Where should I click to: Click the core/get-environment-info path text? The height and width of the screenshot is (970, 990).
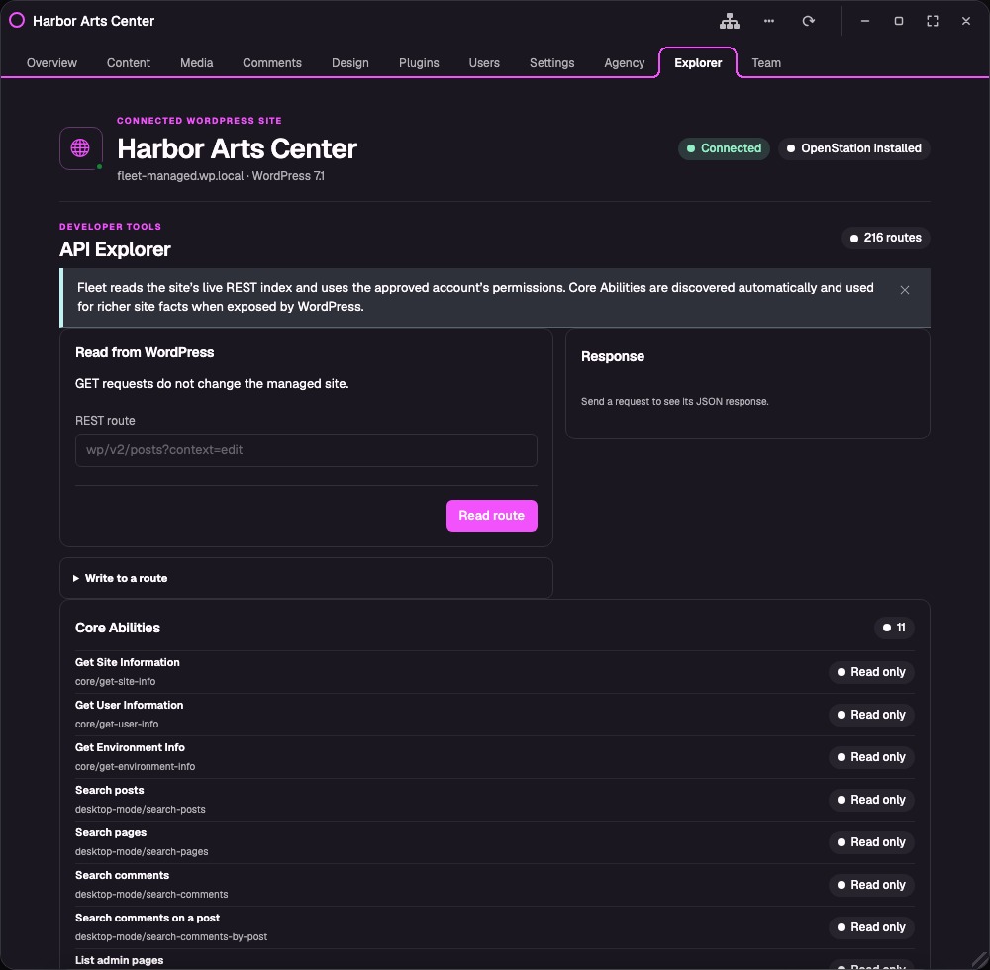click(135, 767)
